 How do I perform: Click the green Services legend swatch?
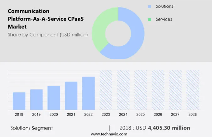point(150,20)
